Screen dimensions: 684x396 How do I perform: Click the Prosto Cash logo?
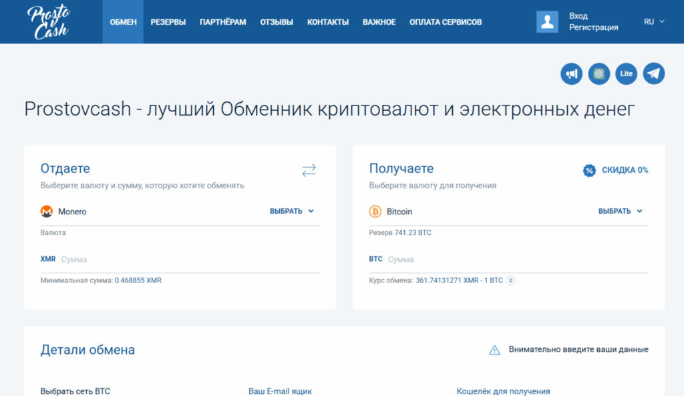click(48, 22)
